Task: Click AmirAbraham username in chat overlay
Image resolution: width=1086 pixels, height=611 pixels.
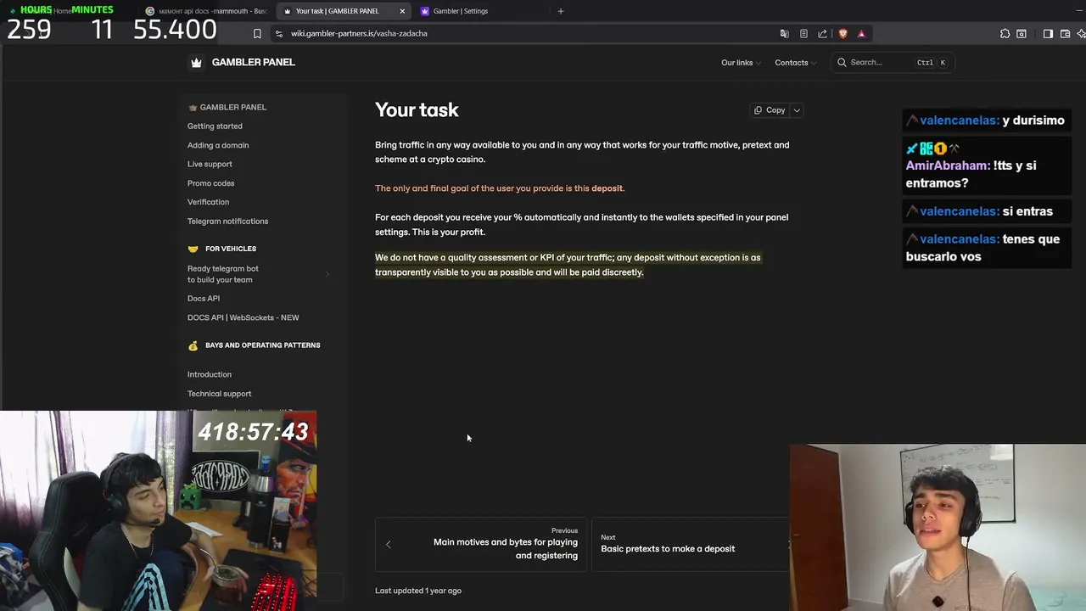Action: coord(948,165)
